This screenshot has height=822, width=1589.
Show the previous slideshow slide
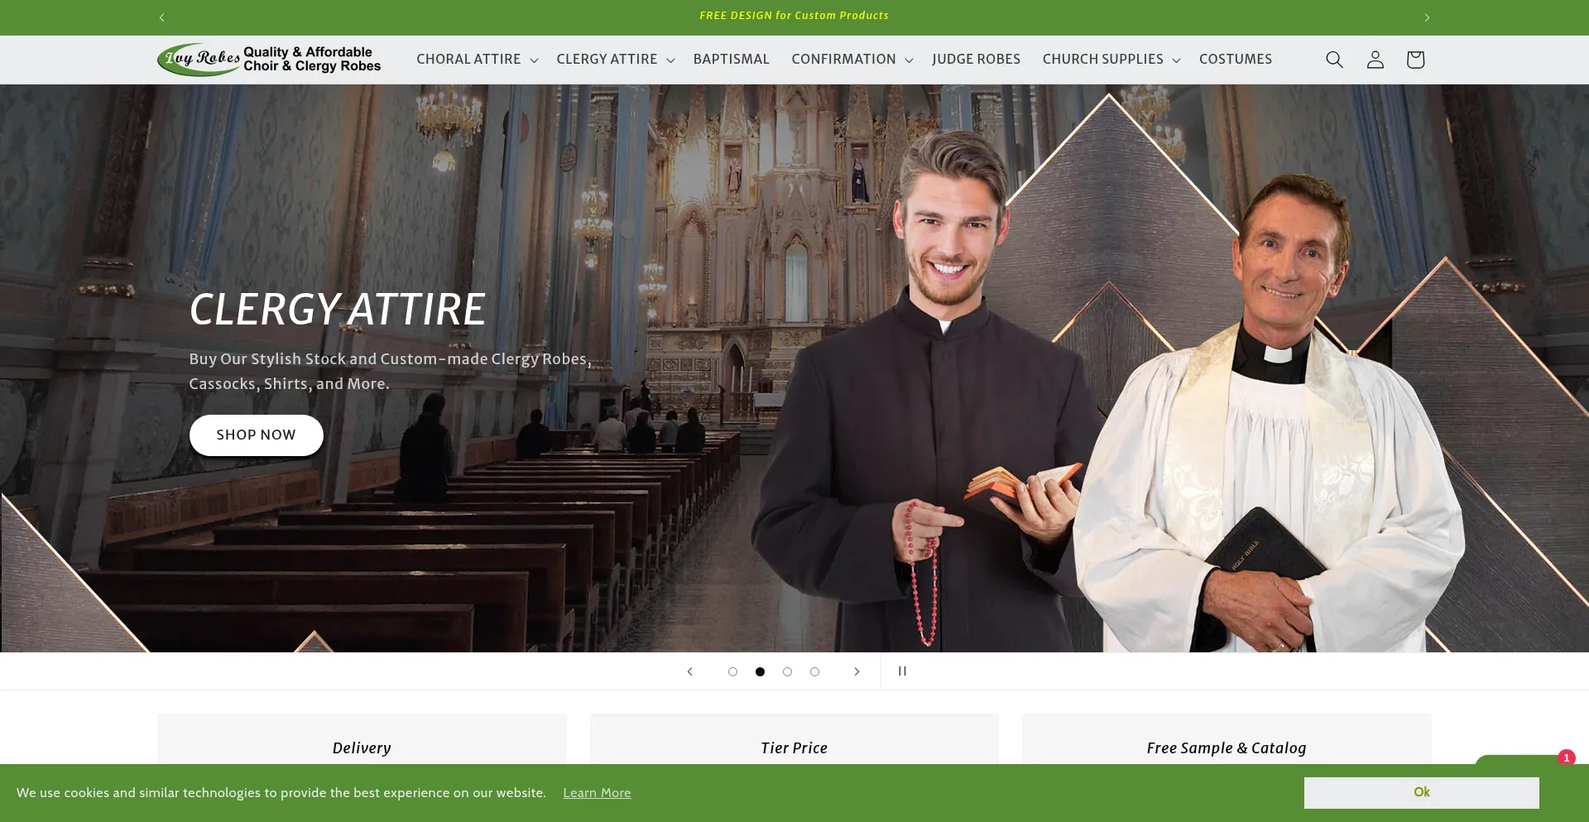(x=689, y=671)
